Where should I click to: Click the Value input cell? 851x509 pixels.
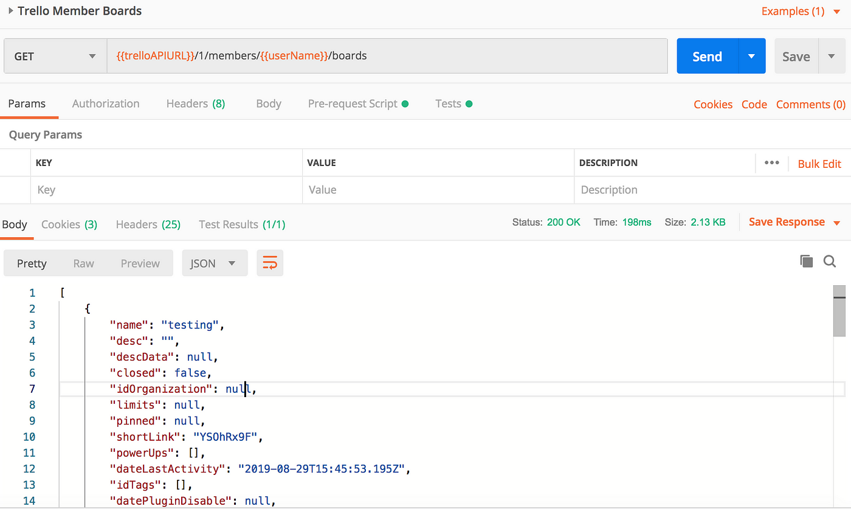tap(438, 190)
